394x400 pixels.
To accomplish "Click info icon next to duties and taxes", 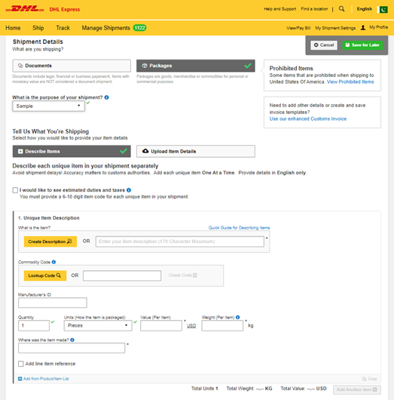I will pyautogui.click(x=129, y=190).
